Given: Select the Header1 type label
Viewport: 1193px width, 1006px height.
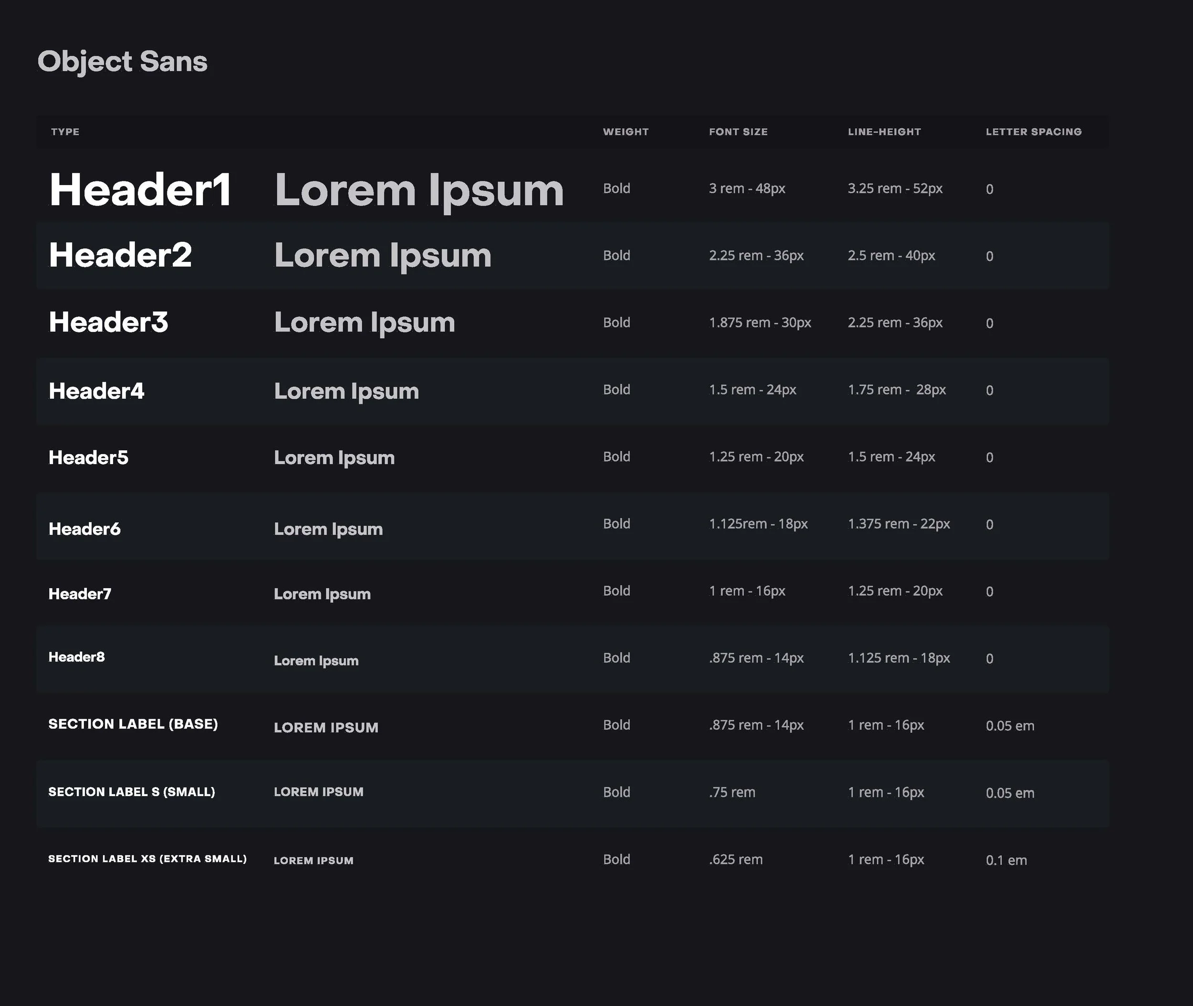Looking at the screenshot, I should [140, 190].
